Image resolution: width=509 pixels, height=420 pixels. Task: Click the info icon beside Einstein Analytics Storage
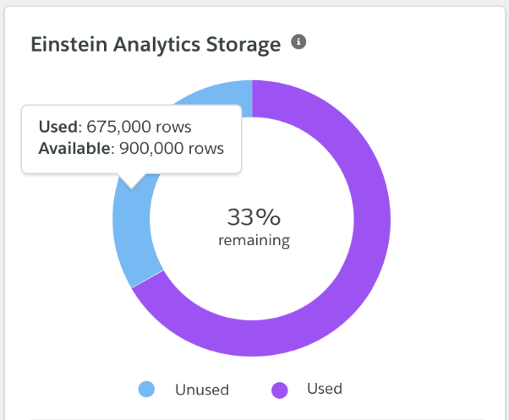tap(298, 42)
